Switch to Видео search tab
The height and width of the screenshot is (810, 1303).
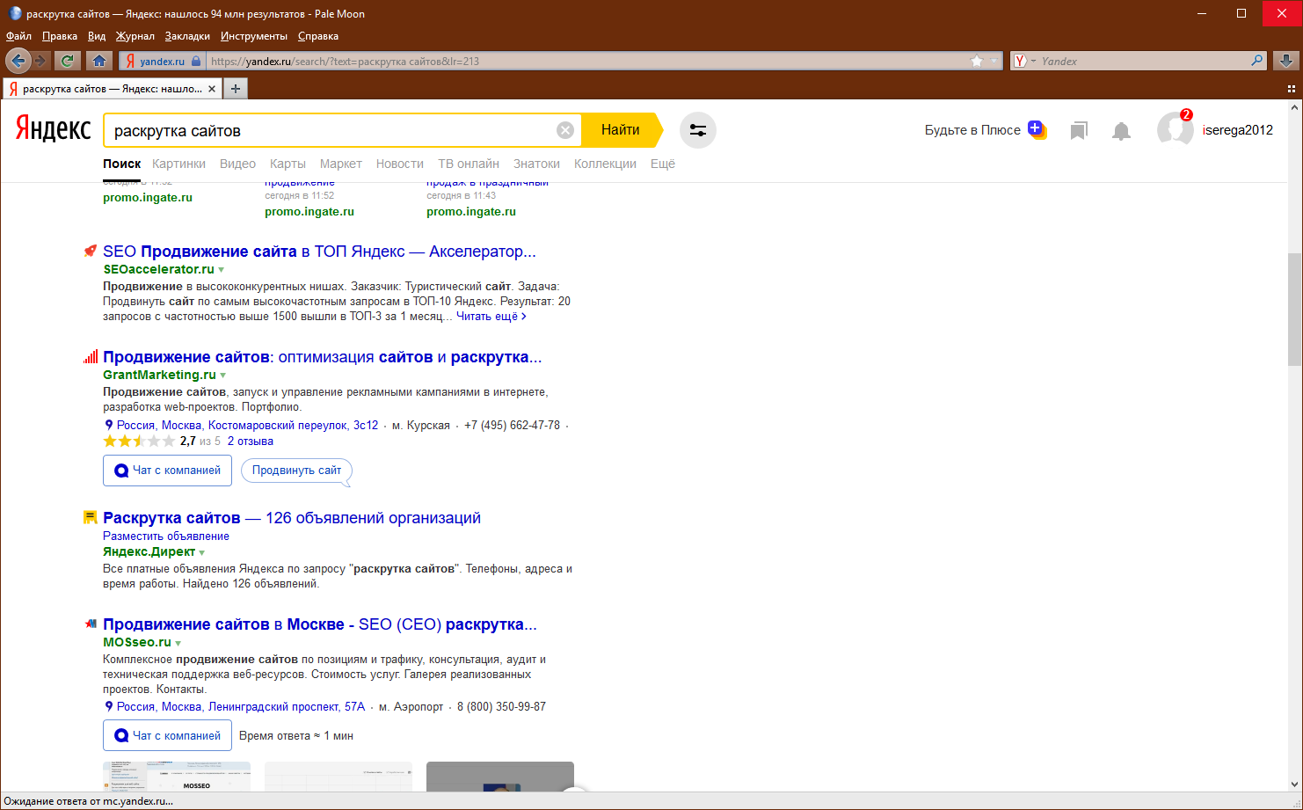click(x=237, y=164)
